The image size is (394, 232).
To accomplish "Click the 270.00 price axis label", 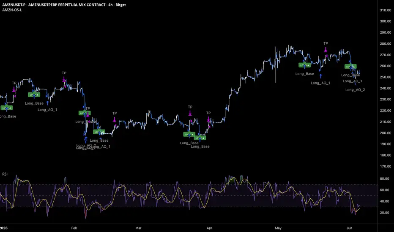I will pos(386,55).
